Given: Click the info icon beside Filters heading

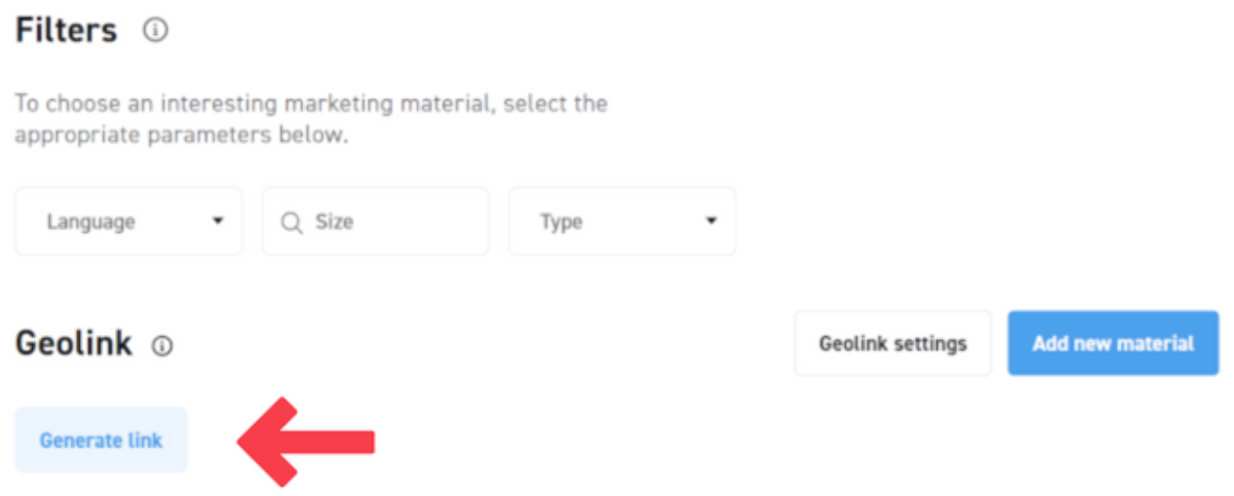Looking at the screenshot, I should click(x=155, y=30).
